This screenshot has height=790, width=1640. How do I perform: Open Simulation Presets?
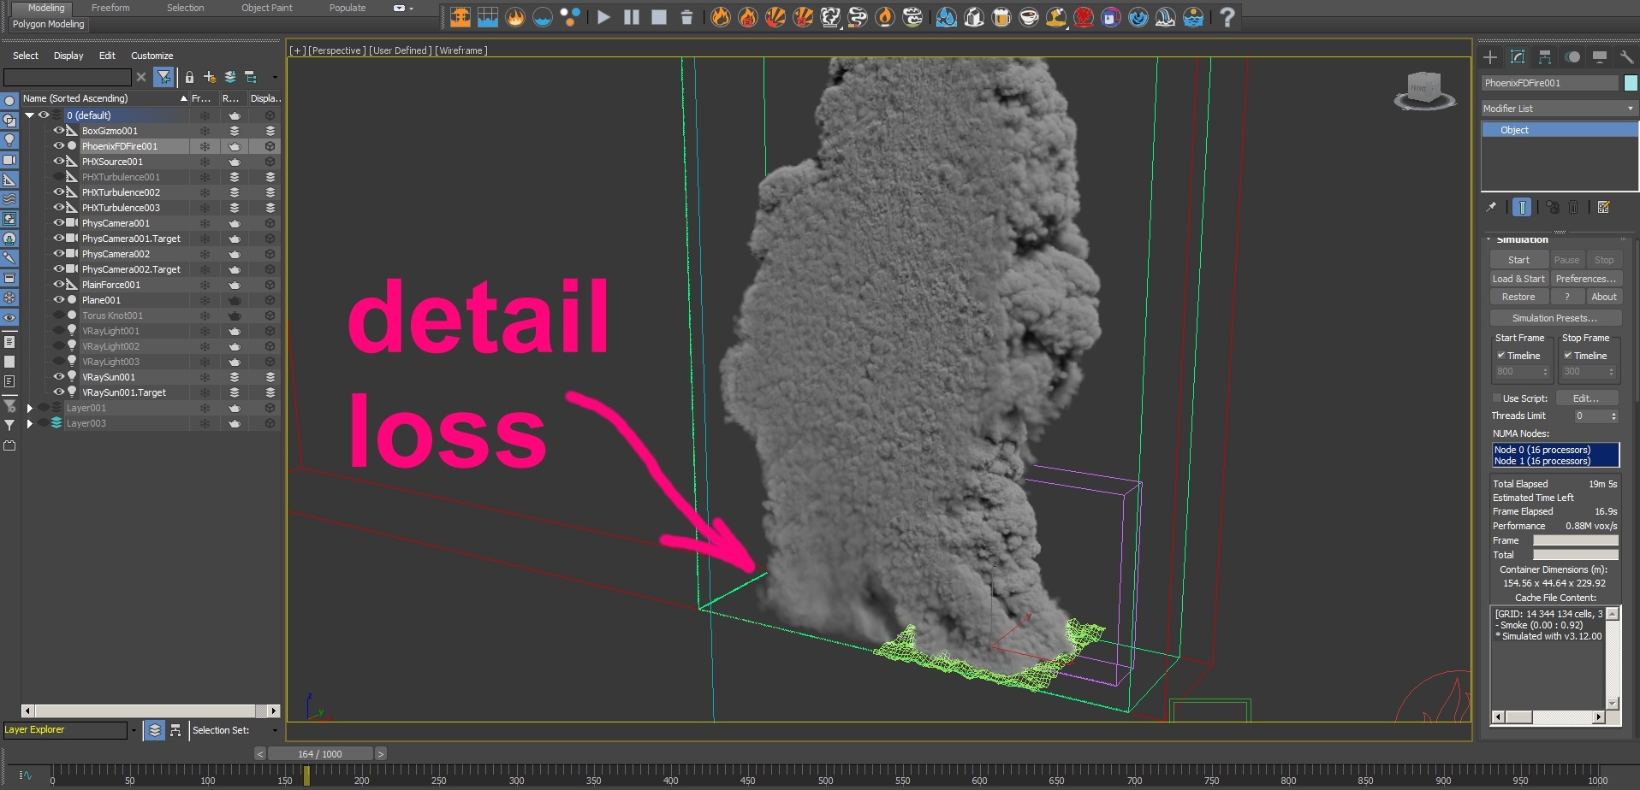(x=1555, y=318)
